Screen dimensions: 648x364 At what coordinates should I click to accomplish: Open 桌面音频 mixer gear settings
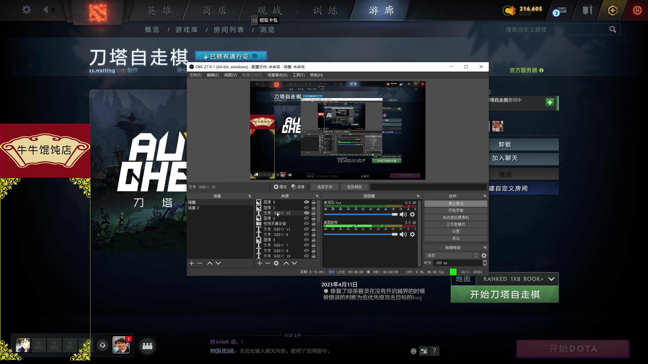tap(412, 234)
